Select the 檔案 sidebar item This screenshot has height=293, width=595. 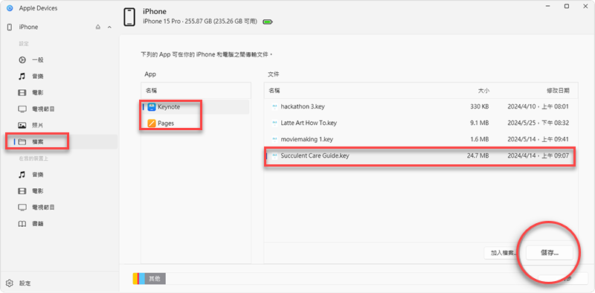coord(60,141)
